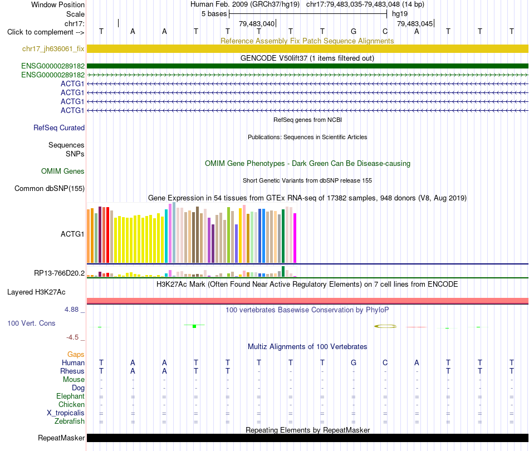Viewport: 529px width, 451px height.
Task: Click 'Short Genetic Variants from dbSNP release 155'
Action: coord(307,180)
